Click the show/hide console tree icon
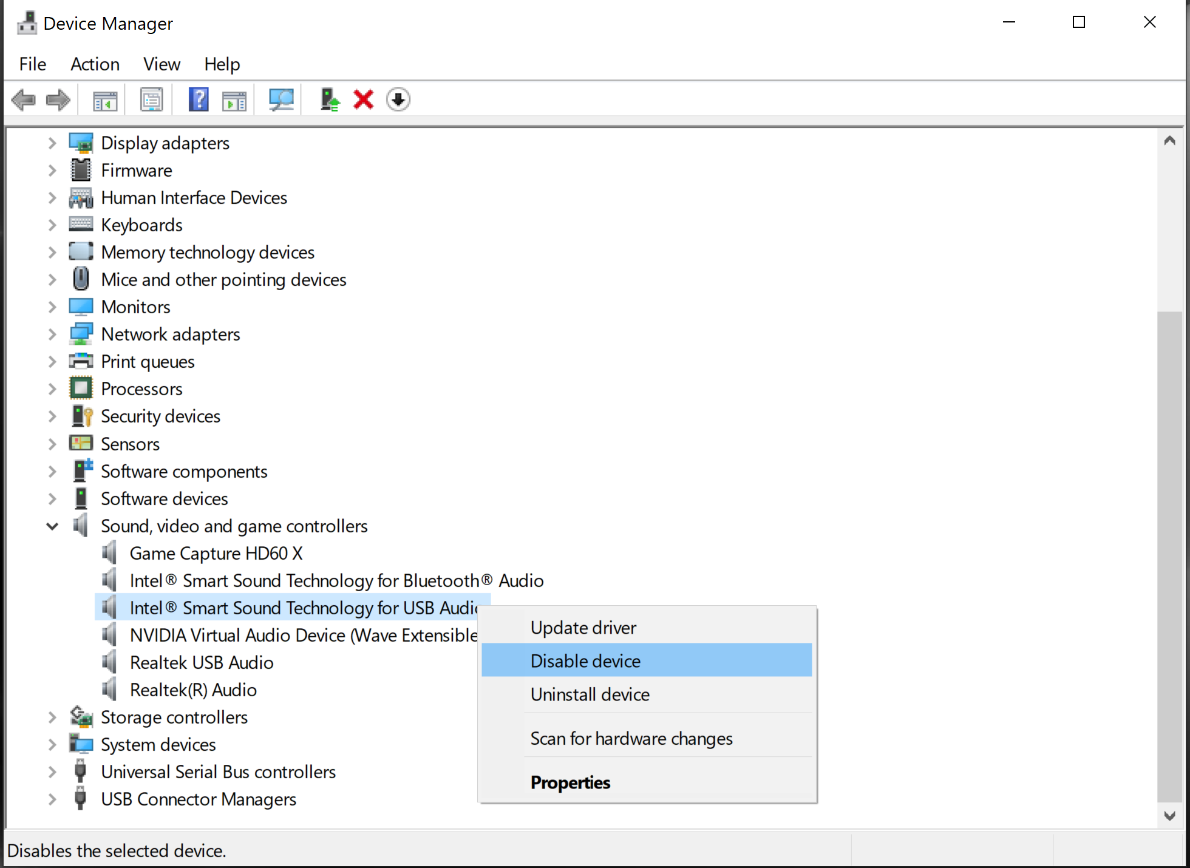Image resolution: width=1190 pixels, height=868 pixels. (x=105, y=100)
